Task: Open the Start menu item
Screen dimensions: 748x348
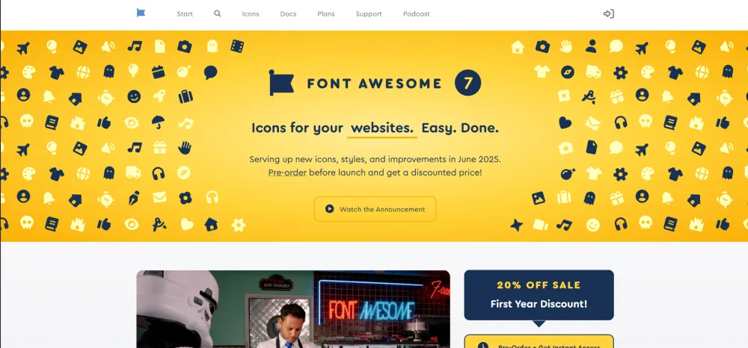Action: tap(185, 13)
